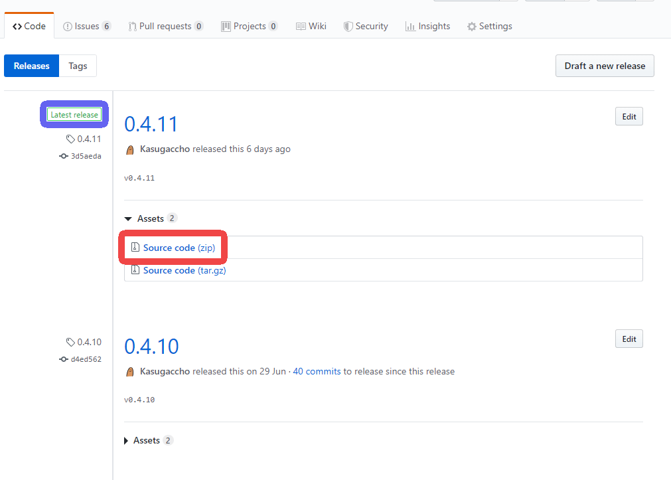Screen dimensions: 671x480
Task: Open commit 3d5aeda
Action: [x=86, y=156]
